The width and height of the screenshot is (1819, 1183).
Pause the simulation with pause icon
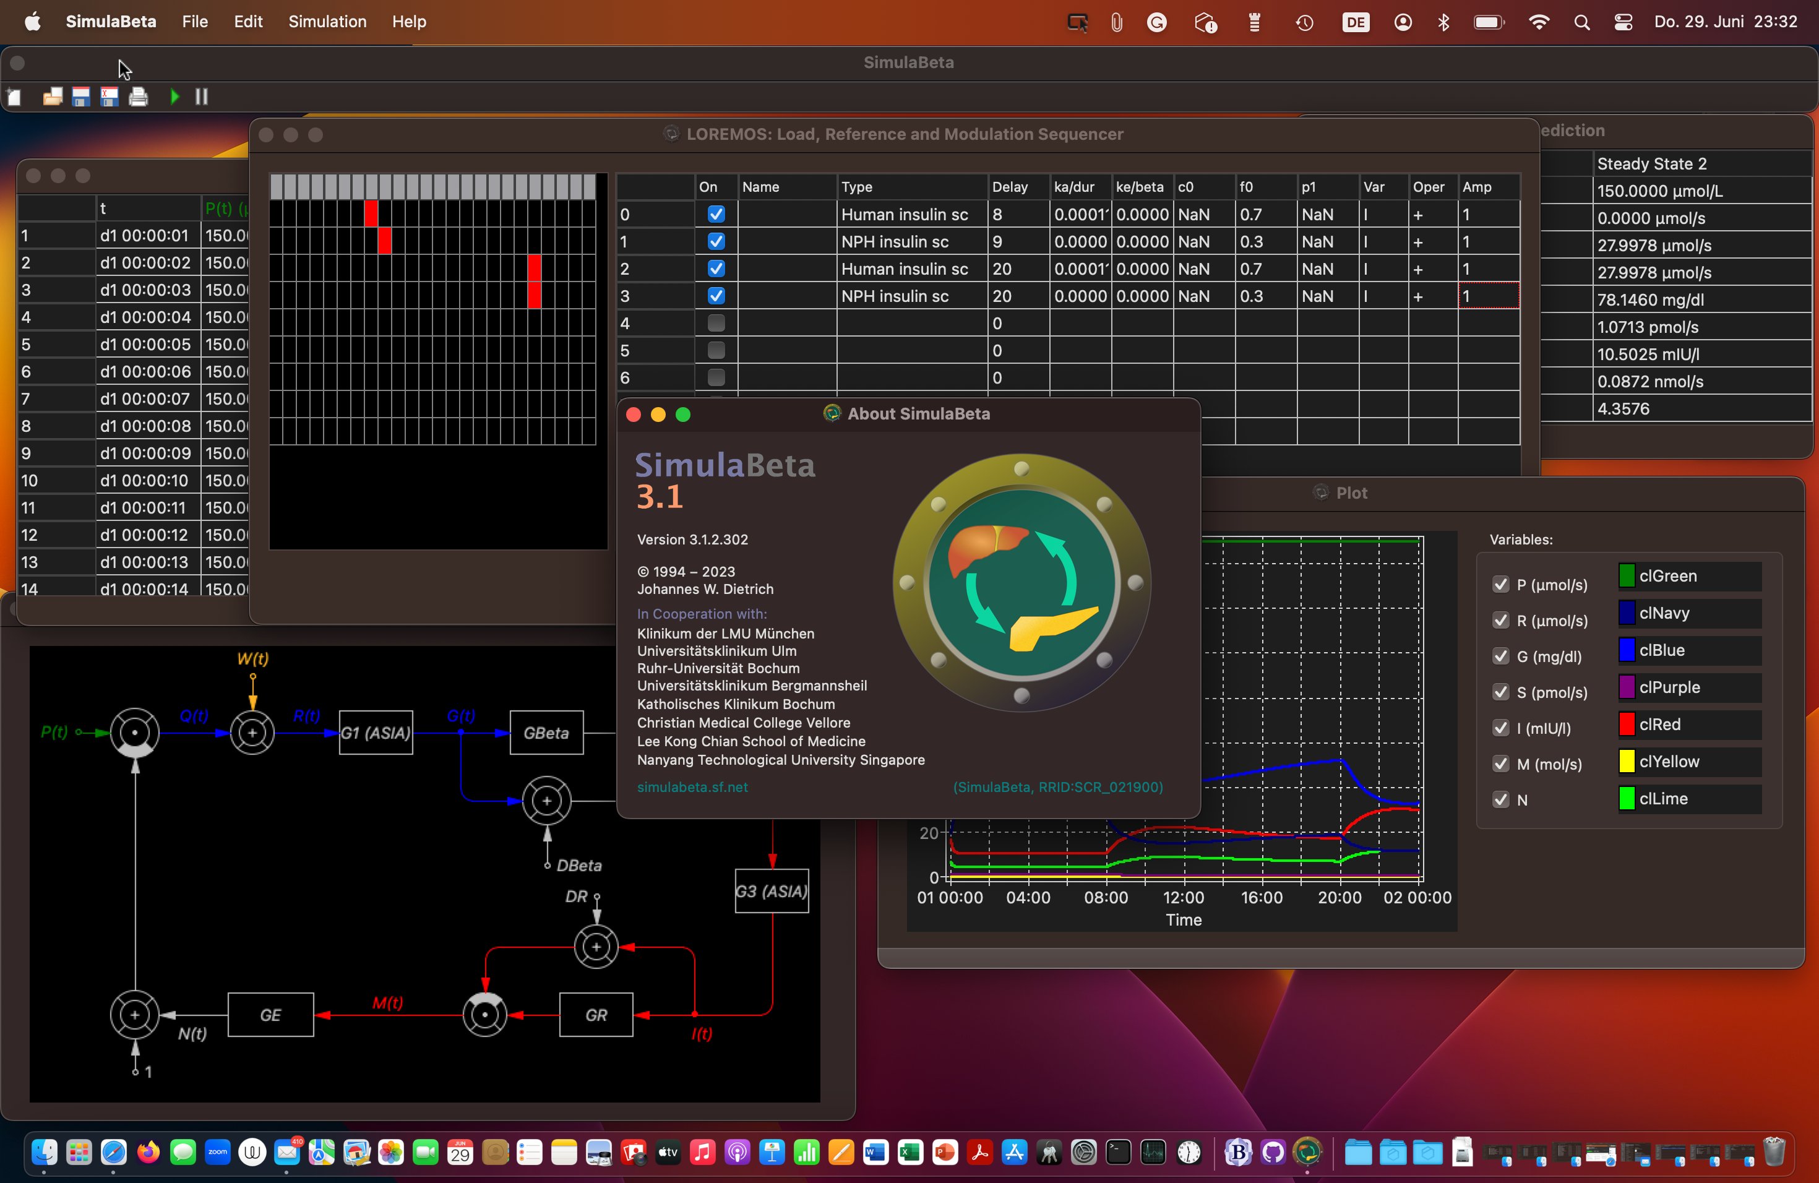(x=202, y=97)
